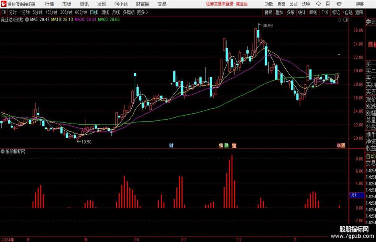Open the 问小达 menu
The image size is (376, 242).
point(121,4)
